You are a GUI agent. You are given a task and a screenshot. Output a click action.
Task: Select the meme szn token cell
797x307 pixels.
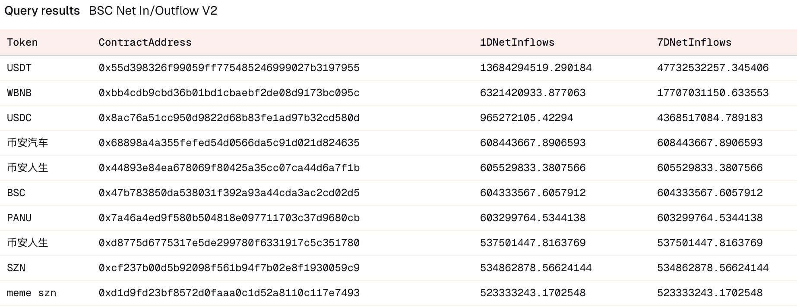32,293
